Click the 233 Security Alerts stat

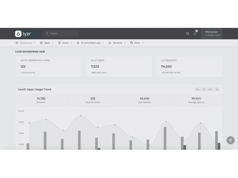[93, 100]
